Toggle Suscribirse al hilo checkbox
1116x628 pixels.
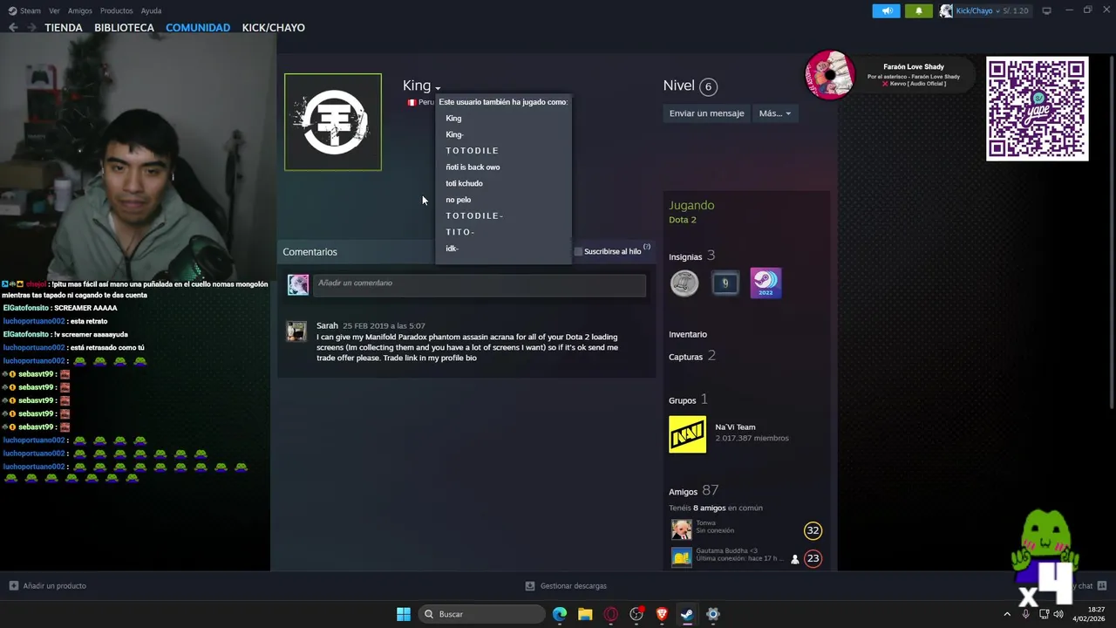[578, 251]
